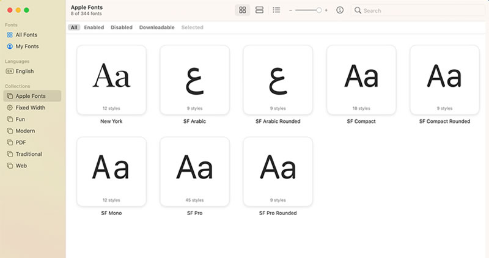Show font info with the (i) icon
The width and height of the screenshot is (489, 258).
click(340, 10)
